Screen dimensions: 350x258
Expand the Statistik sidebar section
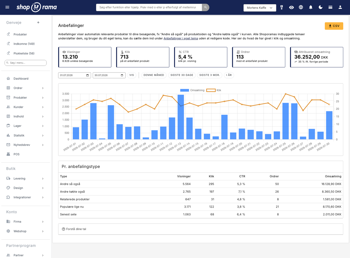tap(25, 135)
